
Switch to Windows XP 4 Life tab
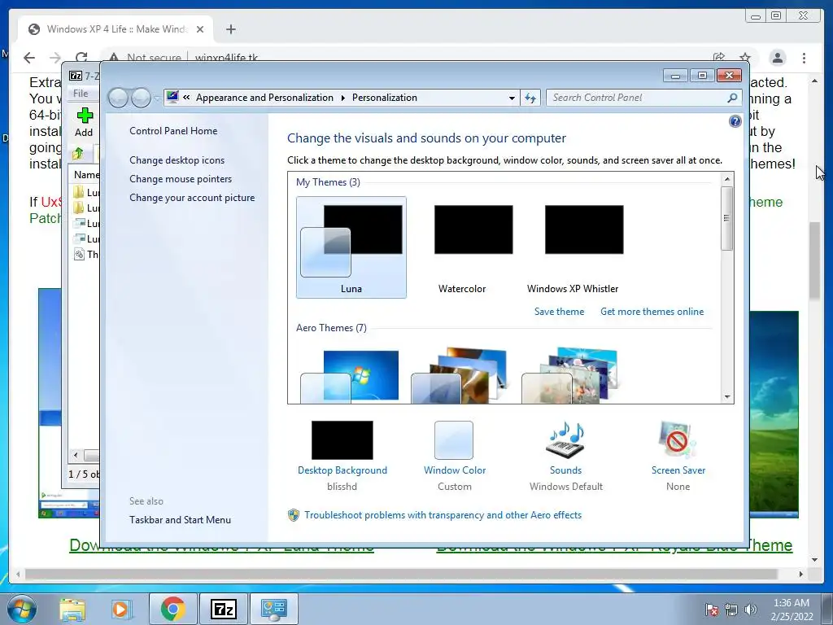(117, 29)
